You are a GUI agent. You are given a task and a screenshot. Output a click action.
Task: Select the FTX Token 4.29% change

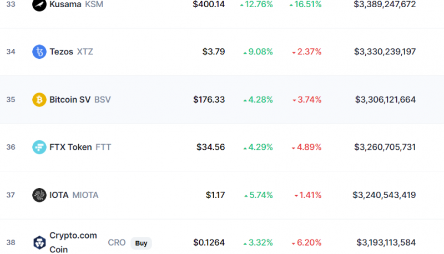tap(258, 147)
